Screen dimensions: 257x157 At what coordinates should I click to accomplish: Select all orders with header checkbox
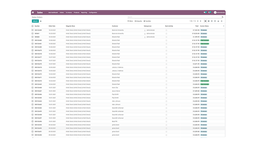pyautogui.click(x=33, y=26)
